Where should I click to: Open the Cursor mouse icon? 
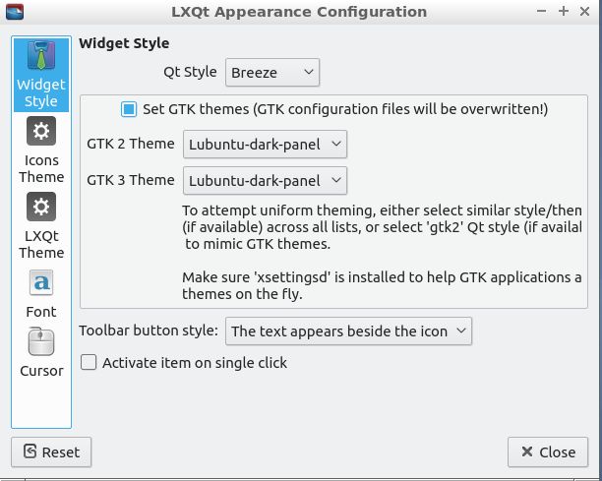pos(41,341)
